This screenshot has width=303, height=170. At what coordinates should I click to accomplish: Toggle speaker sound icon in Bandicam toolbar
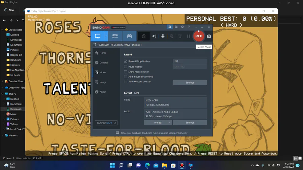pyautogui.click(x=154, y=36)
